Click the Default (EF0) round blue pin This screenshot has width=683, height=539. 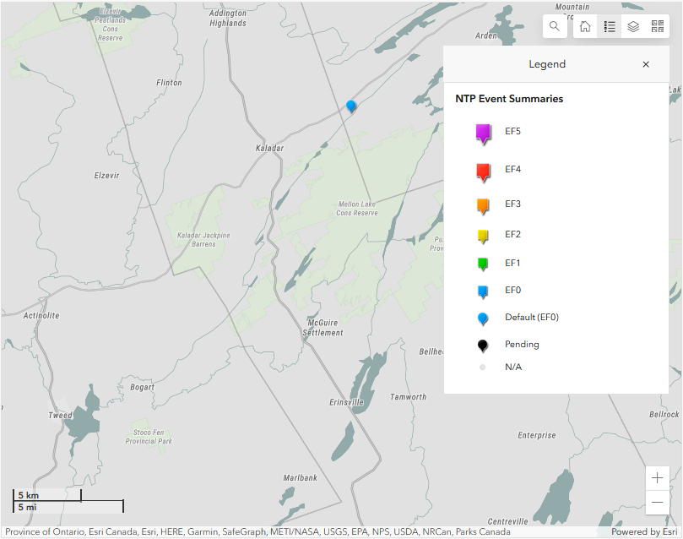[483, 318]
